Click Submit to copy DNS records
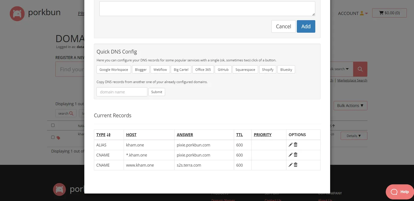414x201 pixels. [157, 92]
